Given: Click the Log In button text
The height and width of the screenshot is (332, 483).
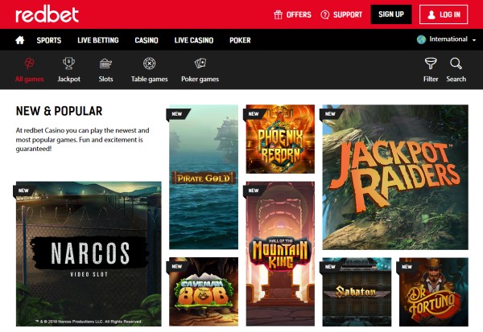Looking at the screenshot, I should click(450, 14).
